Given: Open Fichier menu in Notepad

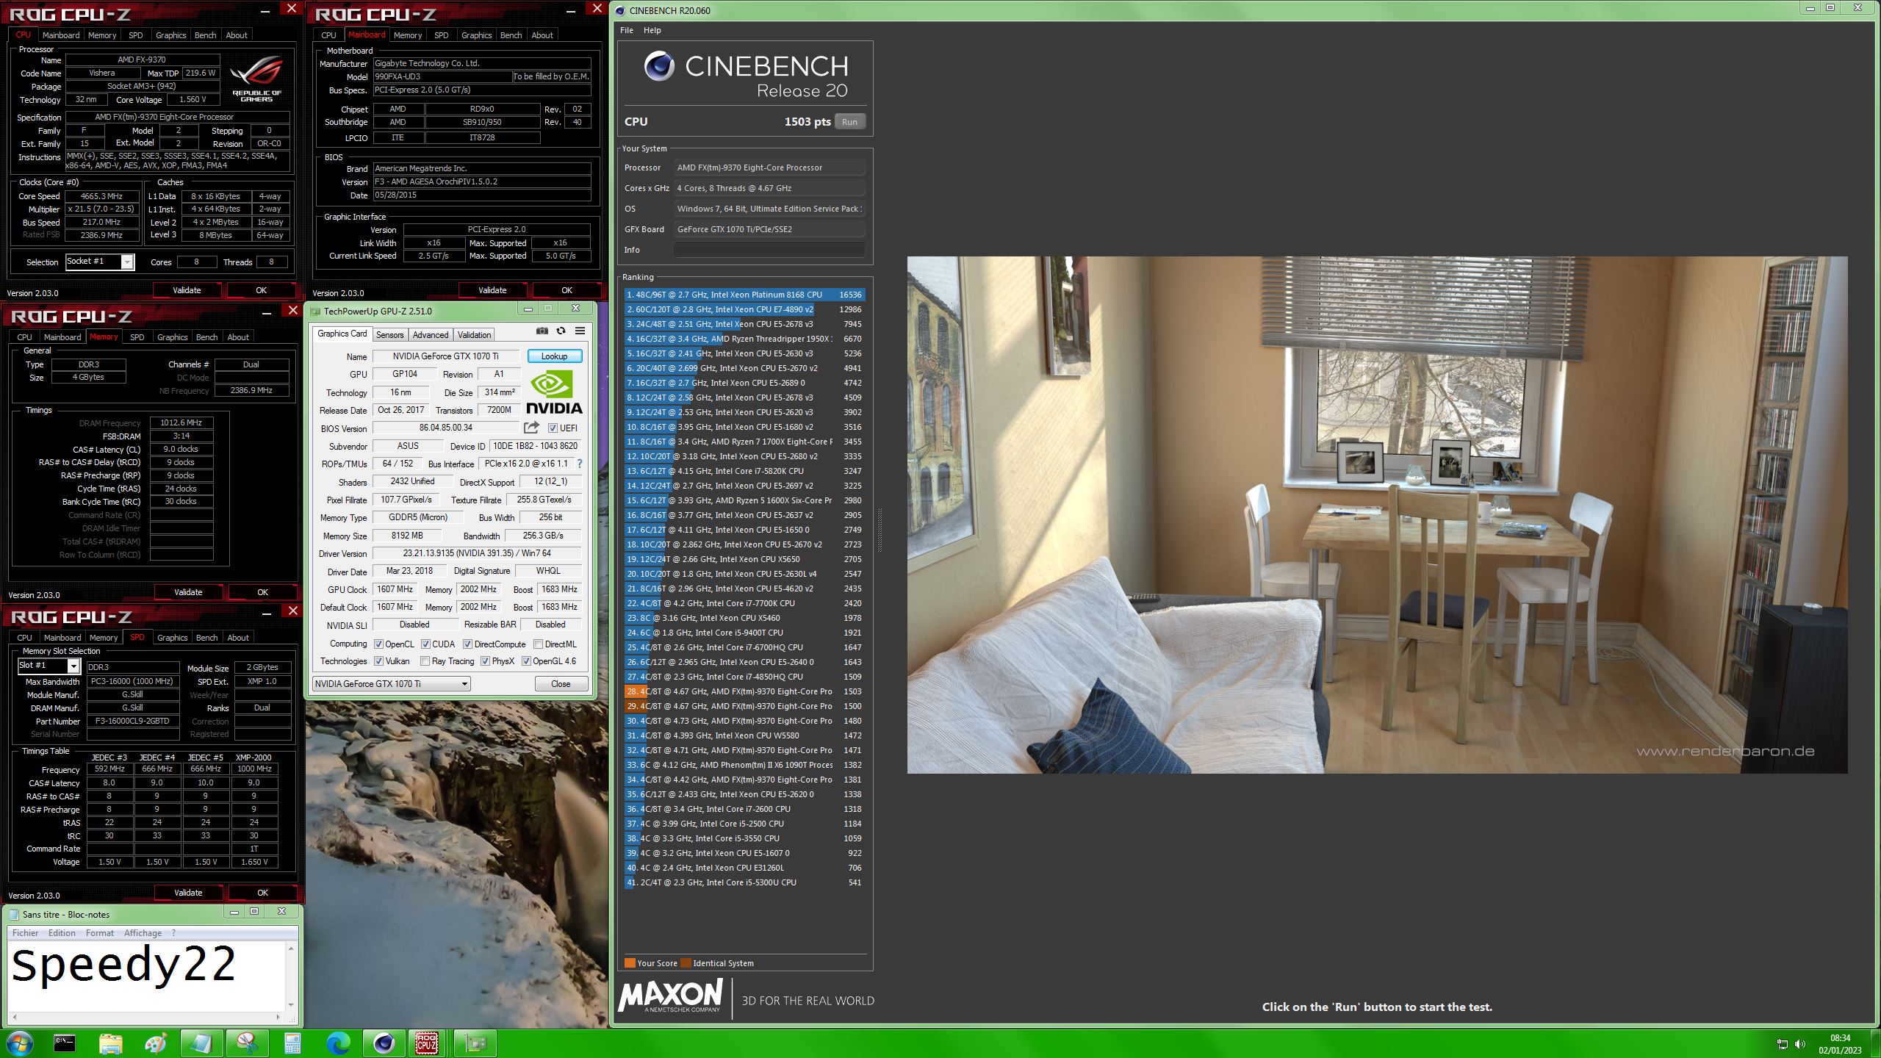Looking at the screenshot, I should 25,933.
